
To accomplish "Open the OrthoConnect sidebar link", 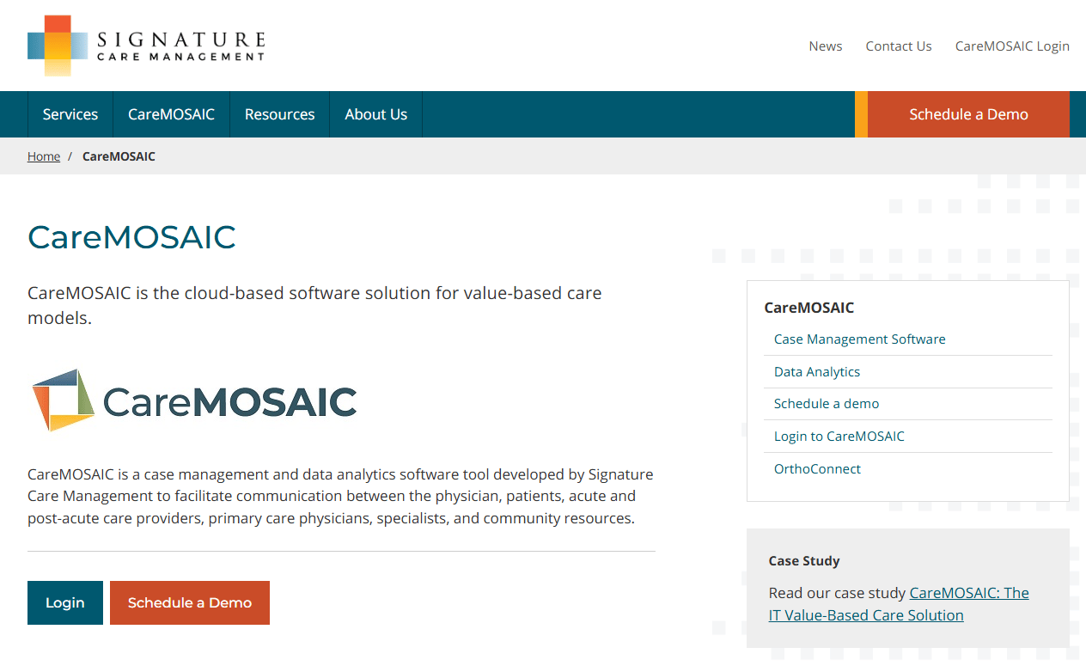I will click(x=817, y=469).
